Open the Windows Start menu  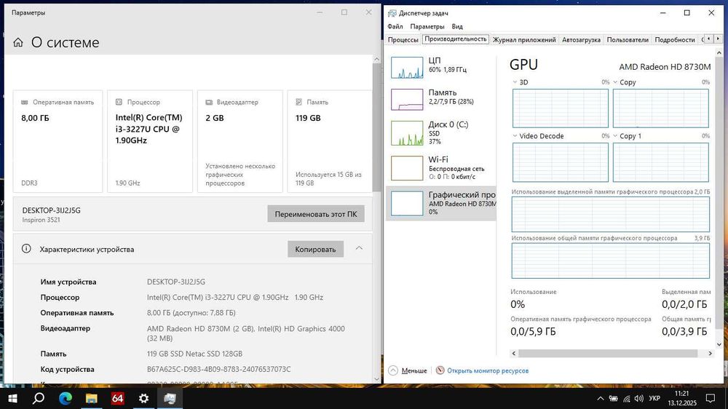click(x=12, y=398)
